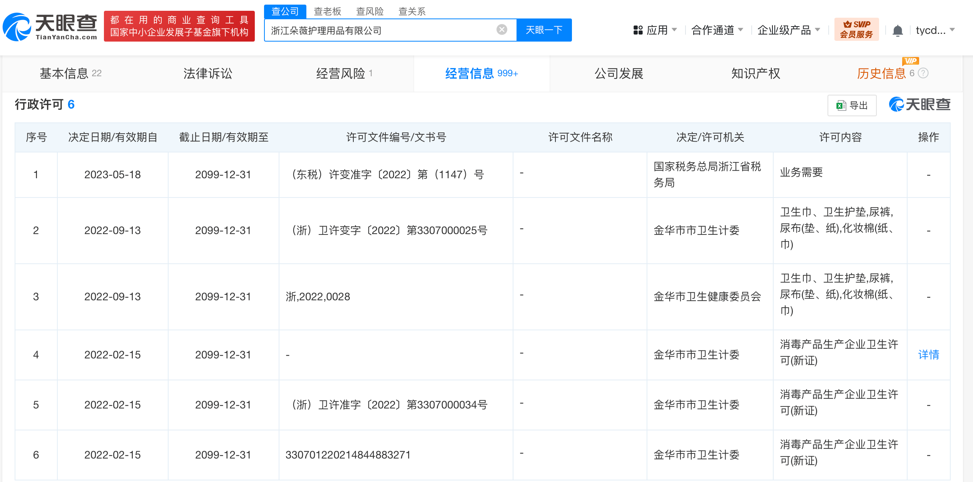Click the Excel export icon
The image size is (973, 482).
[x=841, y=105]
